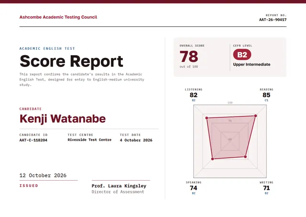
Task: Click the Speaking score 74
Action: (x=193, y=188)
